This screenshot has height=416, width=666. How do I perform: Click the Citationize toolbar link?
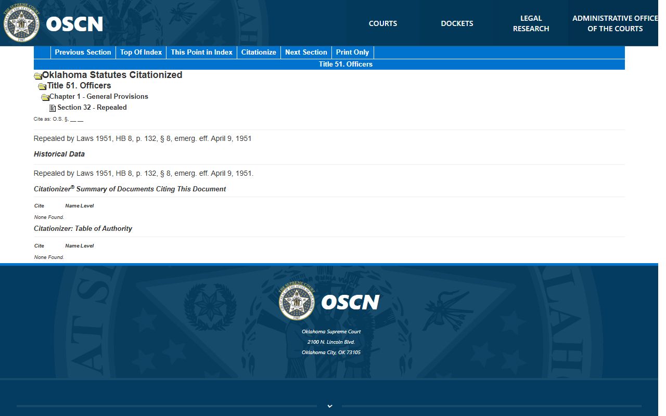[x=259, y=52]
